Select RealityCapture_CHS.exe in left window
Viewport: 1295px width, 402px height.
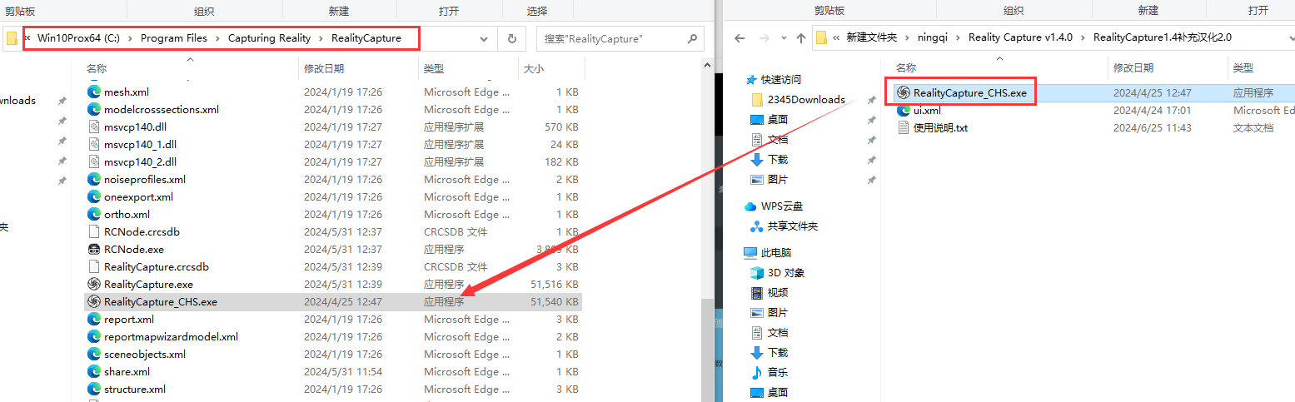point(332,301)
